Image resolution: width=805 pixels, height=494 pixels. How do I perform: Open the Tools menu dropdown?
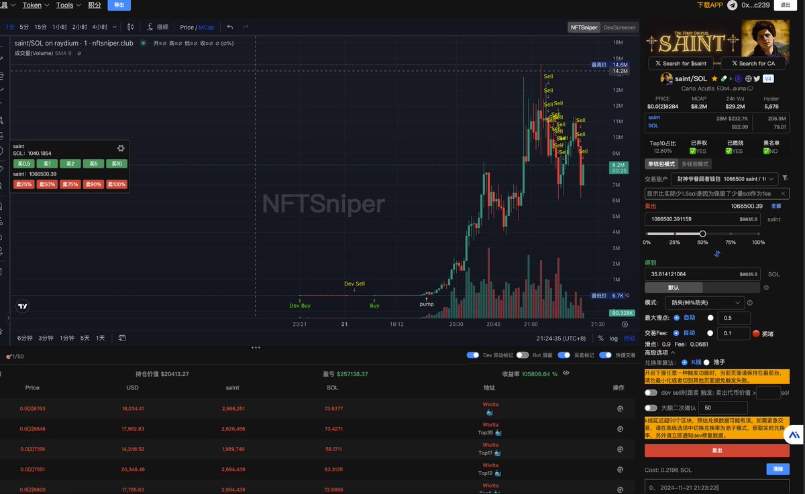(x=68, y=5)
